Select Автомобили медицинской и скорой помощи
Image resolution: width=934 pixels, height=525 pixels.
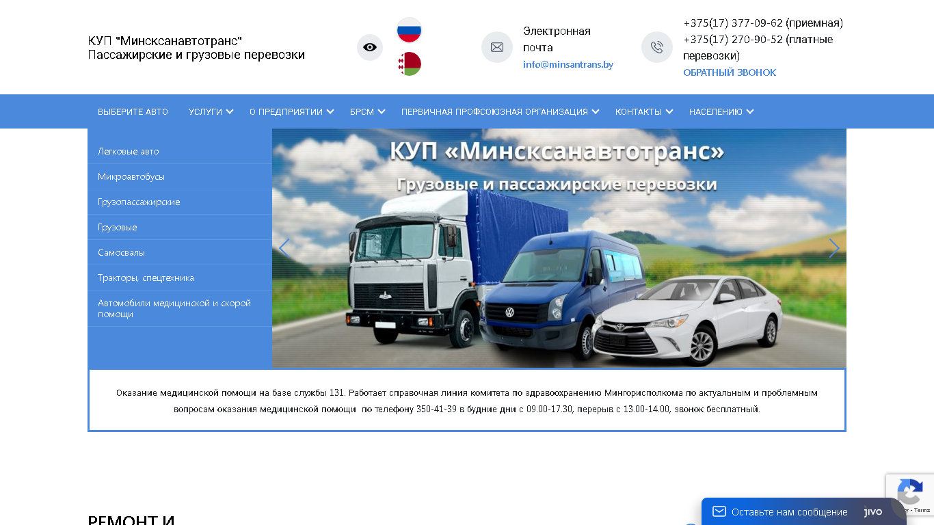coord(180,308)
